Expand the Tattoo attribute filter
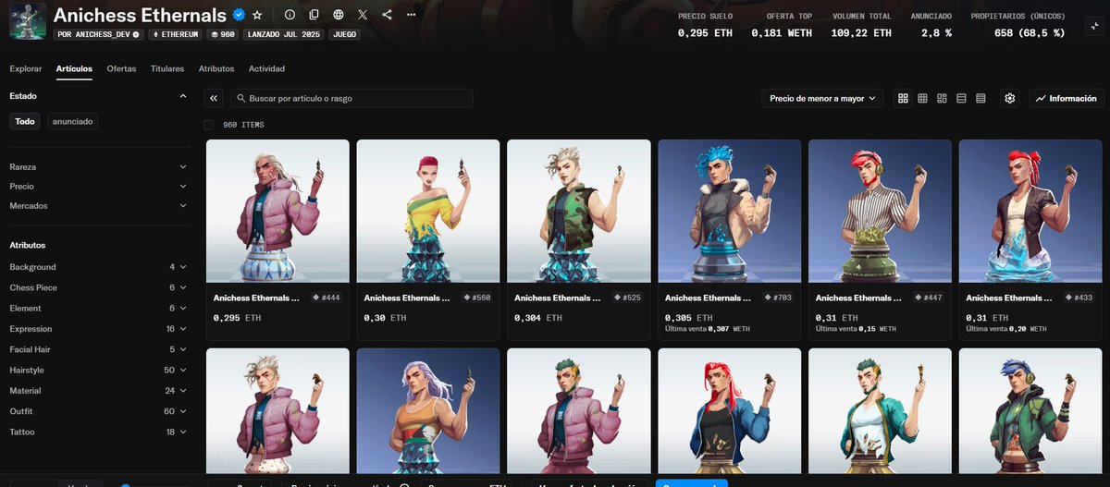The image size is (1110, 487). point(98,432)
